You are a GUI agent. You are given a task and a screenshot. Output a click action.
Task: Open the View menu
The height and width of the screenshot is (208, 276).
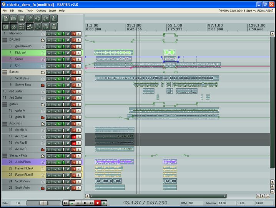tap(20, 10)
